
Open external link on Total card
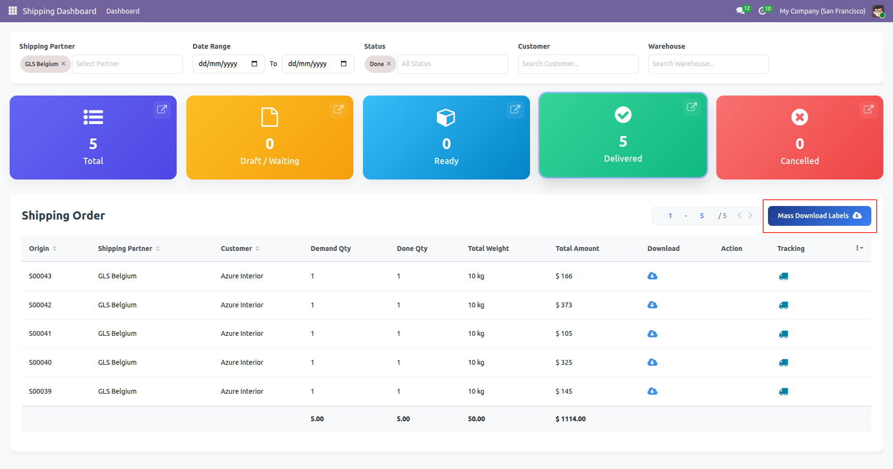[x=162, y=109]
